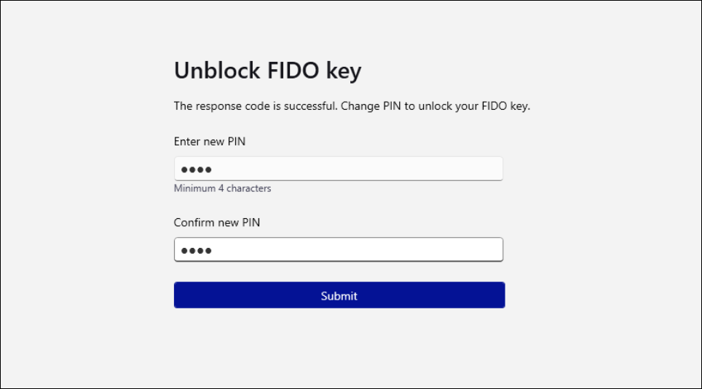Image resolution: width=702 pixels, height=389 pixels.
Task: Click empty right side of Enter new PIN field
Action: pyautogui.click(x=437, y=169)
